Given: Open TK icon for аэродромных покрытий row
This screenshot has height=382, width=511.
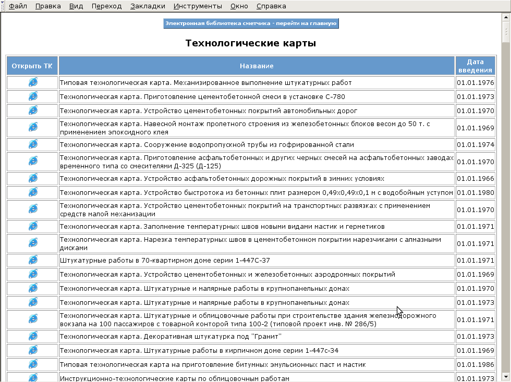Looking at the screenshot, I should click(x=33, y=274).
